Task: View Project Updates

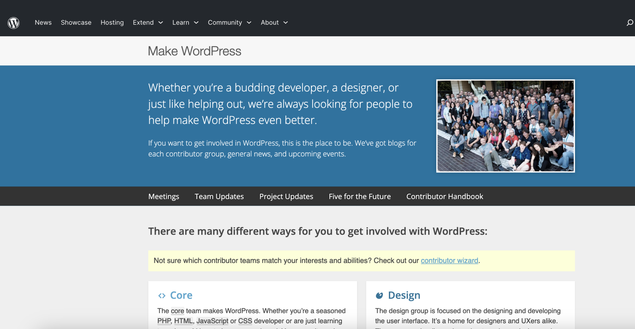Action: [x=286, y=196]
